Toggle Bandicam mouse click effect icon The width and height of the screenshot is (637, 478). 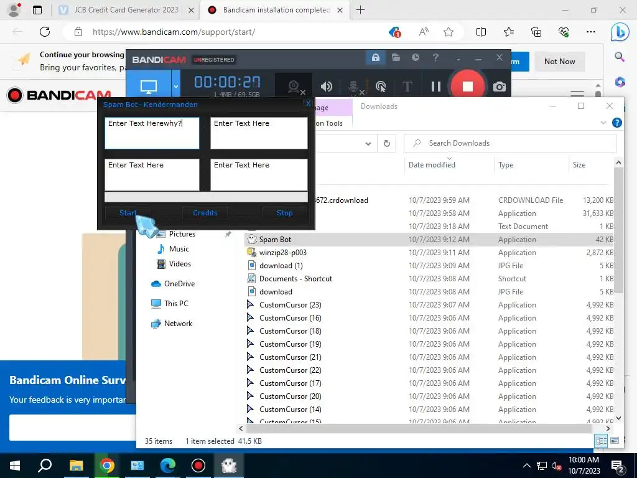point(381,87)
